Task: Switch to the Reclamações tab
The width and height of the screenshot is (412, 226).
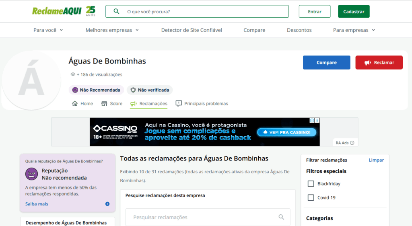Action: click(149, 104)
